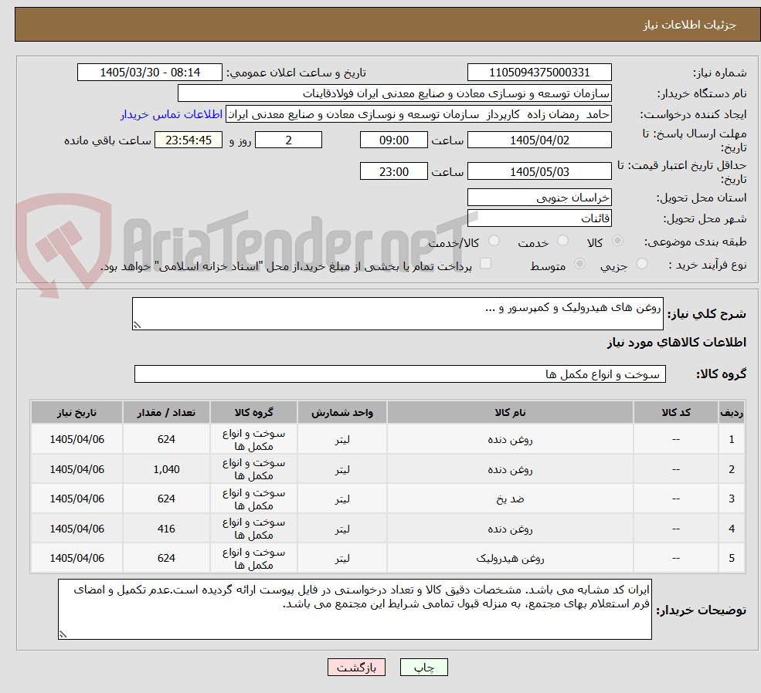Select the کالا/خدمت radio button
Image resolution: width=761 pixels, height=693 pixels.
(x=494, y=241)
